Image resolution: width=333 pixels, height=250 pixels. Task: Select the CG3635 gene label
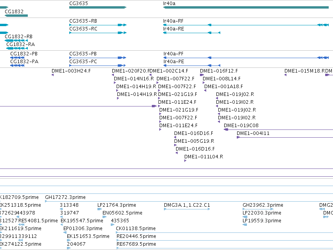tap(79, 4)
